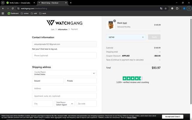Screen dimensions: 192x120
Task: Open the Country/Region dropdown
Action: point(64,73)
